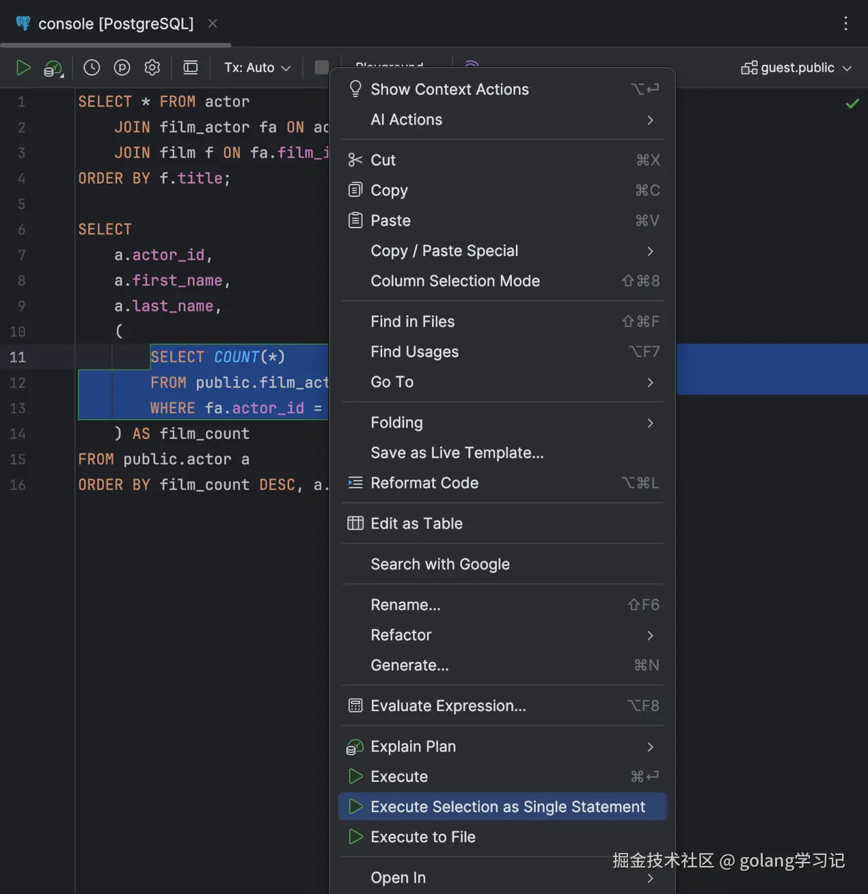Select the console [PostgreSQL] tab
The height and width of the screenshot is (894, 868).
click(x=116, y=23)
